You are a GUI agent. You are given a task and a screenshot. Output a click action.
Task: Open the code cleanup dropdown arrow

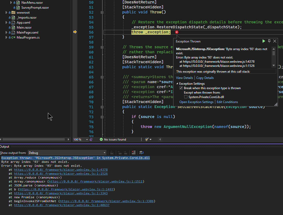click(150, 139)
